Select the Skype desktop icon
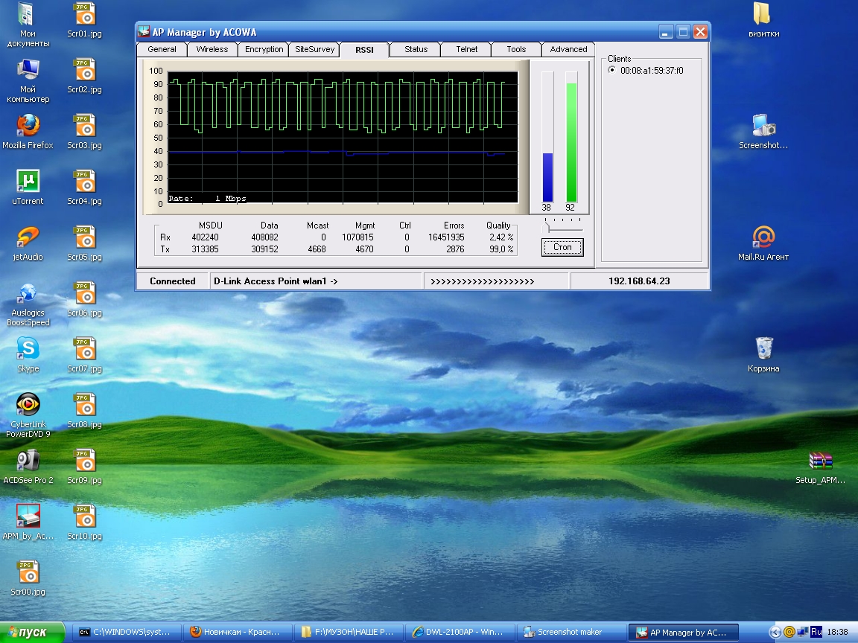Viewport: 858px width, 643px height. [28, 348]
